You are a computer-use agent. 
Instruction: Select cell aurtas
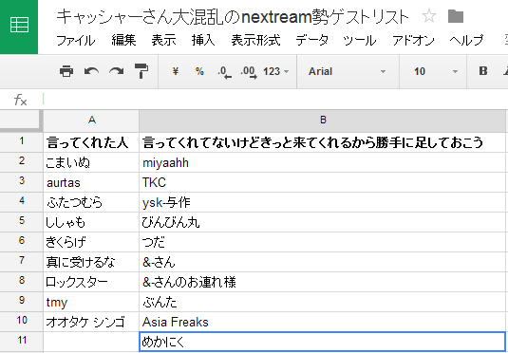[91, 182]
